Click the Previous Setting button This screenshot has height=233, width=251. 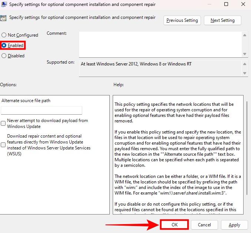(182, 20)
